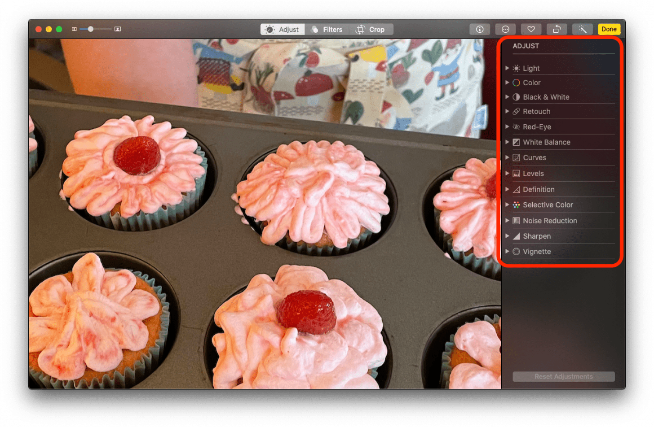Click the Red-Eye removal eye icon
The image size is (654, 427).
tap(516, 126)
